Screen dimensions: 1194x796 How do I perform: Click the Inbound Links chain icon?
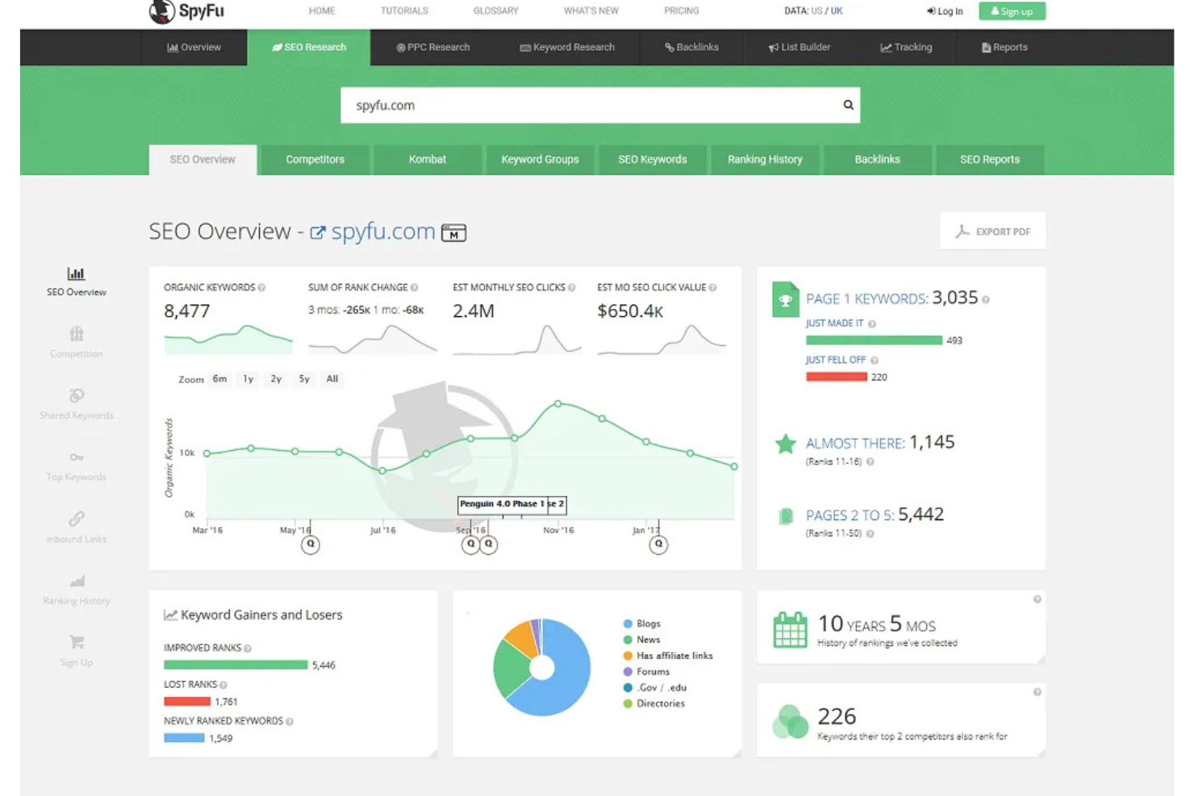(76, 519)
